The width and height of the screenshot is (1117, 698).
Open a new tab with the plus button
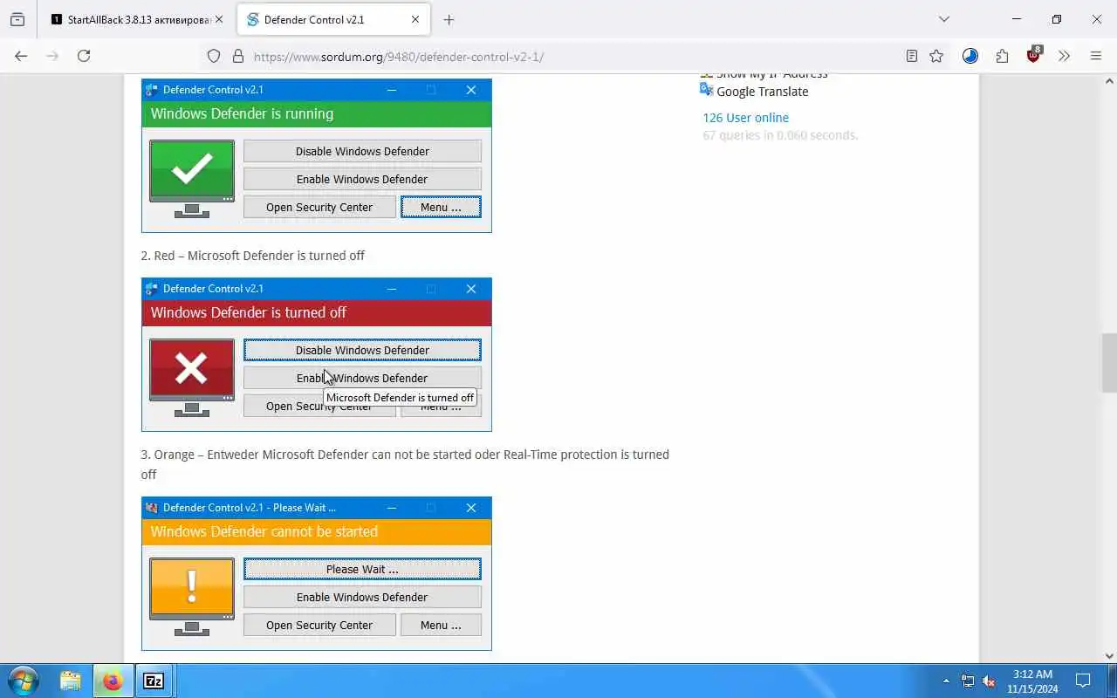449,19
